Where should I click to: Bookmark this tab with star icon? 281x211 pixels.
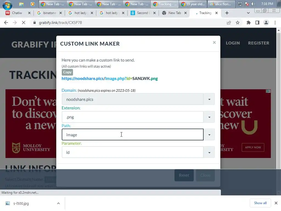[238, 23]
